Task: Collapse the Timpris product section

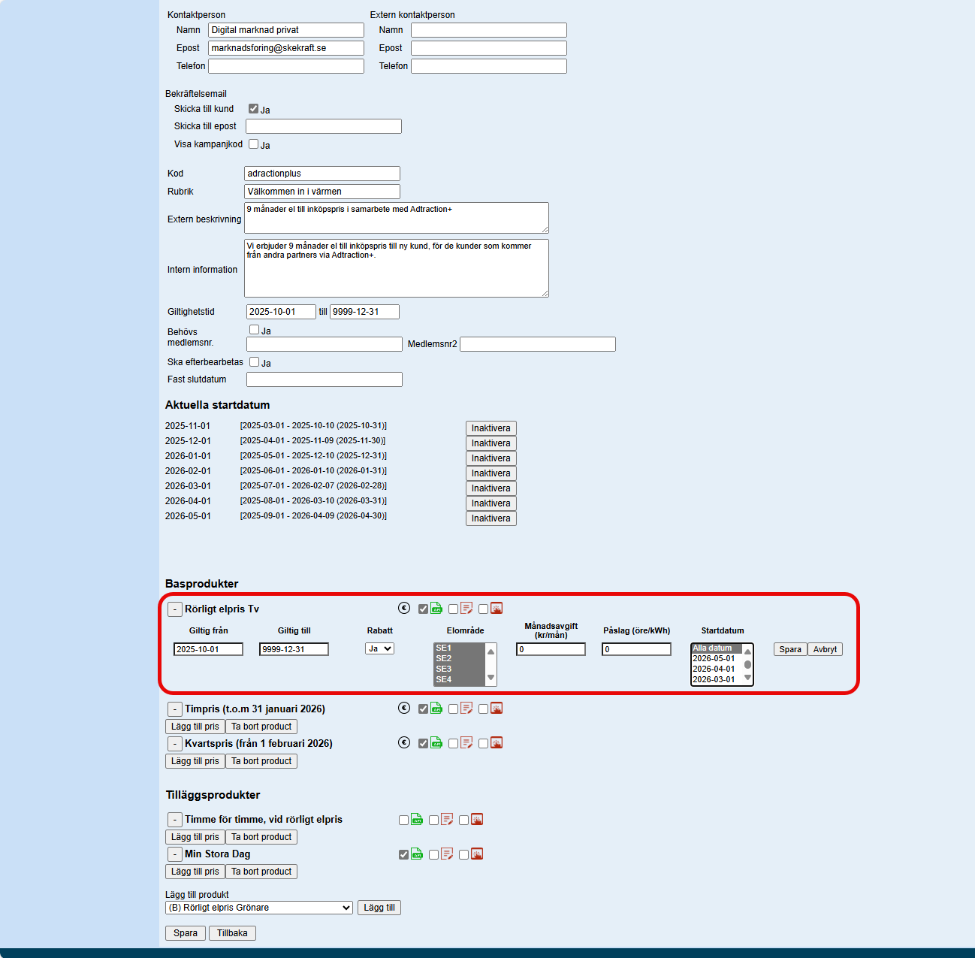Action: 174,709
